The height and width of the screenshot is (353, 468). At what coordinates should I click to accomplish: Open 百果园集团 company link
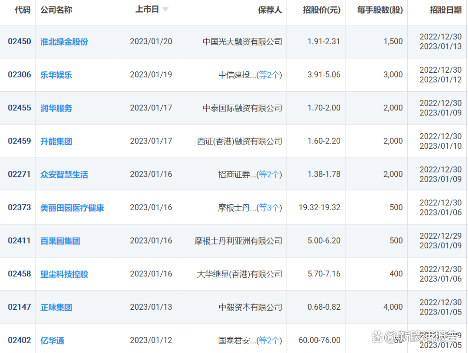pos(60,241)
